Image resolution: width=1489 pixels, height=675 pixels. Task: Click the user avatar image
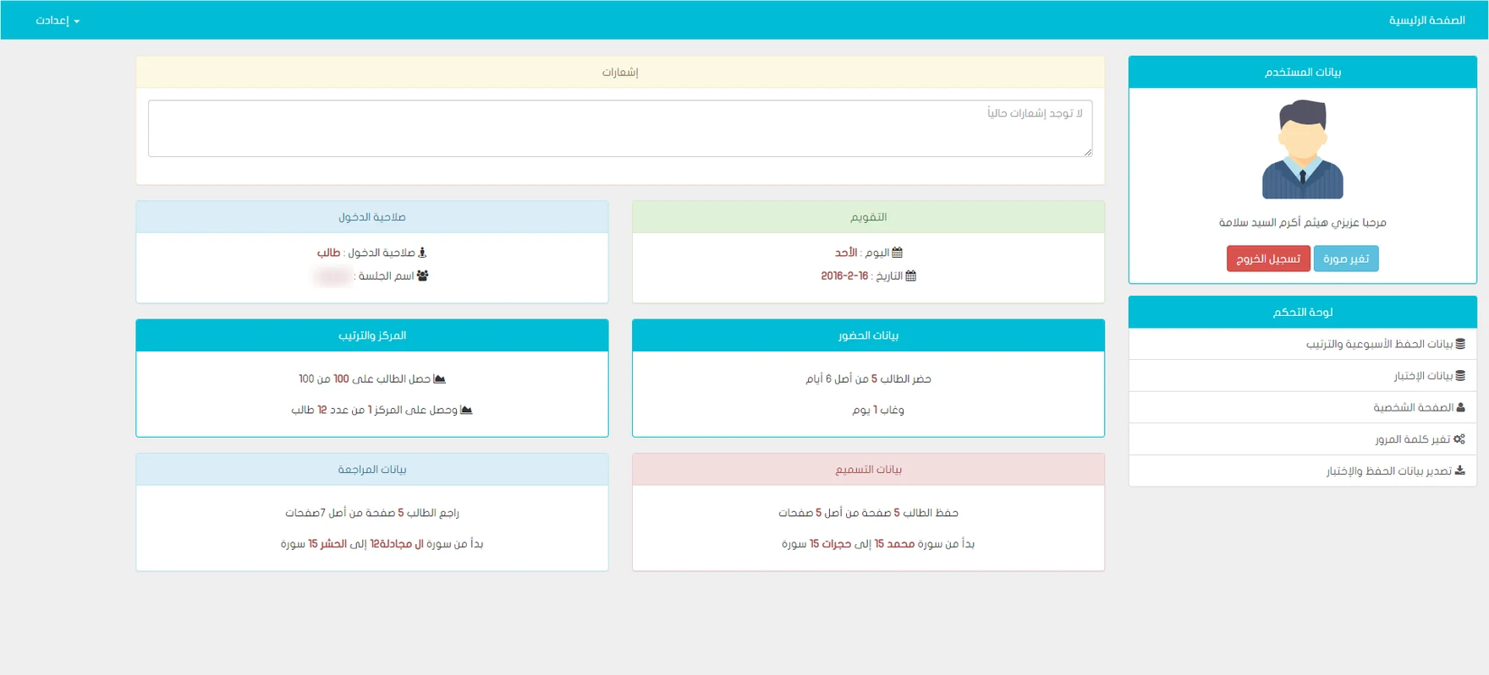(1303, 150)
